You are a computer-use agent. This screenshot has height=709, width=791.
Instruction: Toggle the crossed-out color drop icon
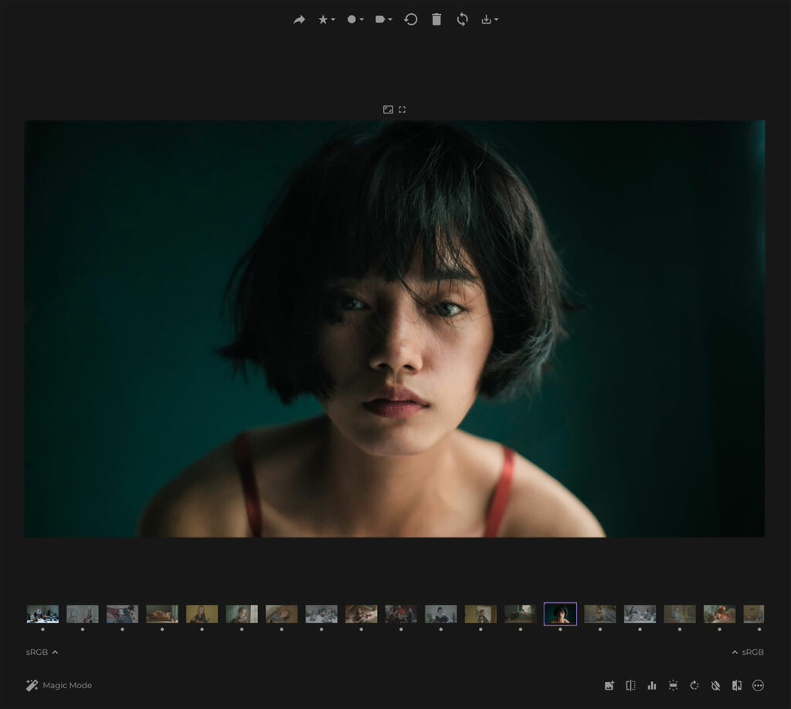click(715, 685)
